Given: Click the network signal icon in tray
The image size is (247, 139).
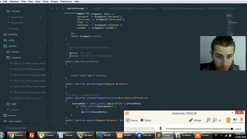Looking at the screenshot, I should (x=226, y=136).
